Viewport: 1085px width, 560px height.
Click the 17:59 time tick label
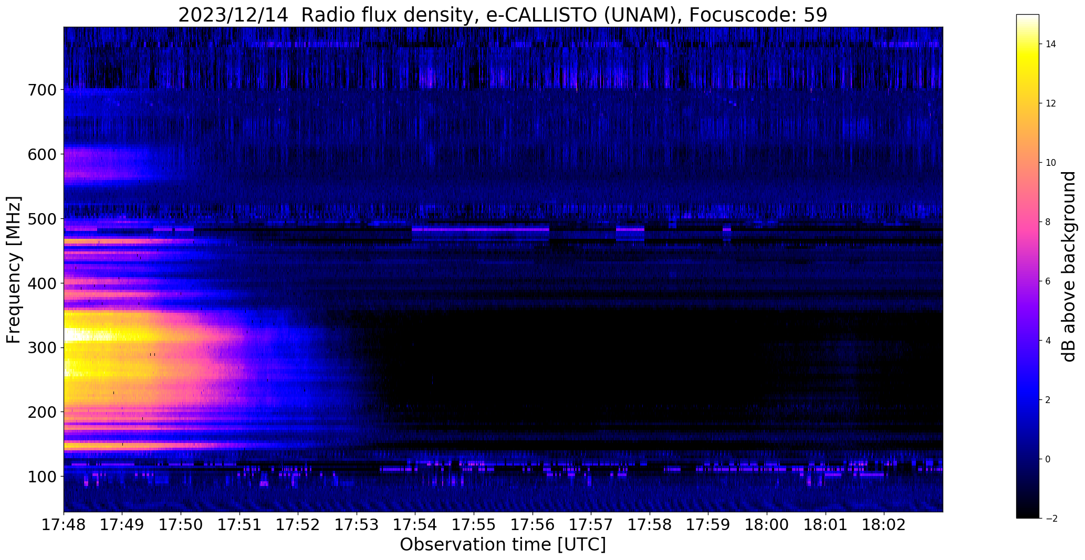(x=708, y=525)
